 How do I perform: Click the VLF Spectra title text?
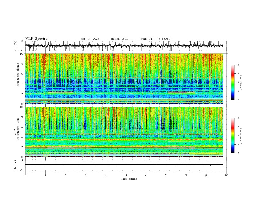[36, 39]
